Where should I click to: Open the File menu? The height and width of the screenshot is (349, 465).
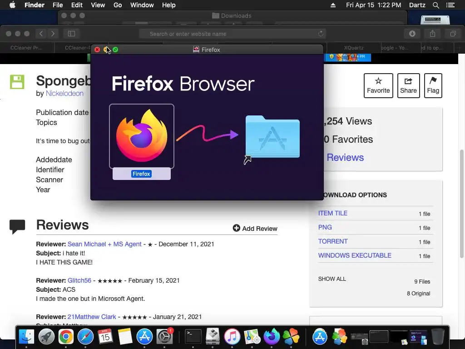point(58,5)
